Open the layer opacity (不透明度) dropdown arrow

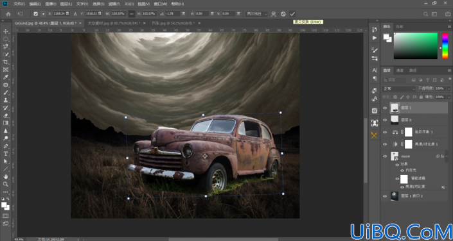coord(449,89)
